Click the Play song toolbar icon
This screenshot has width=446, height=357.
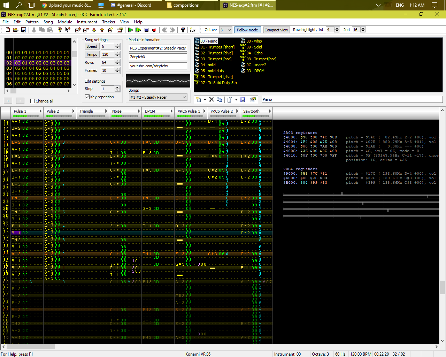[130, 30]
